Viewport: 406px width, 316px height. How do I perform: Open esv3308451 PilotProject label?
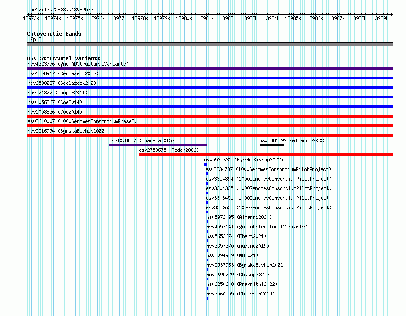tap(269, 198)
